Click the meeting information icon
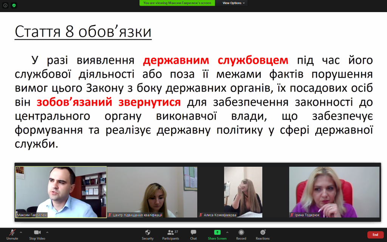387x242 pixels. (5, 5)
